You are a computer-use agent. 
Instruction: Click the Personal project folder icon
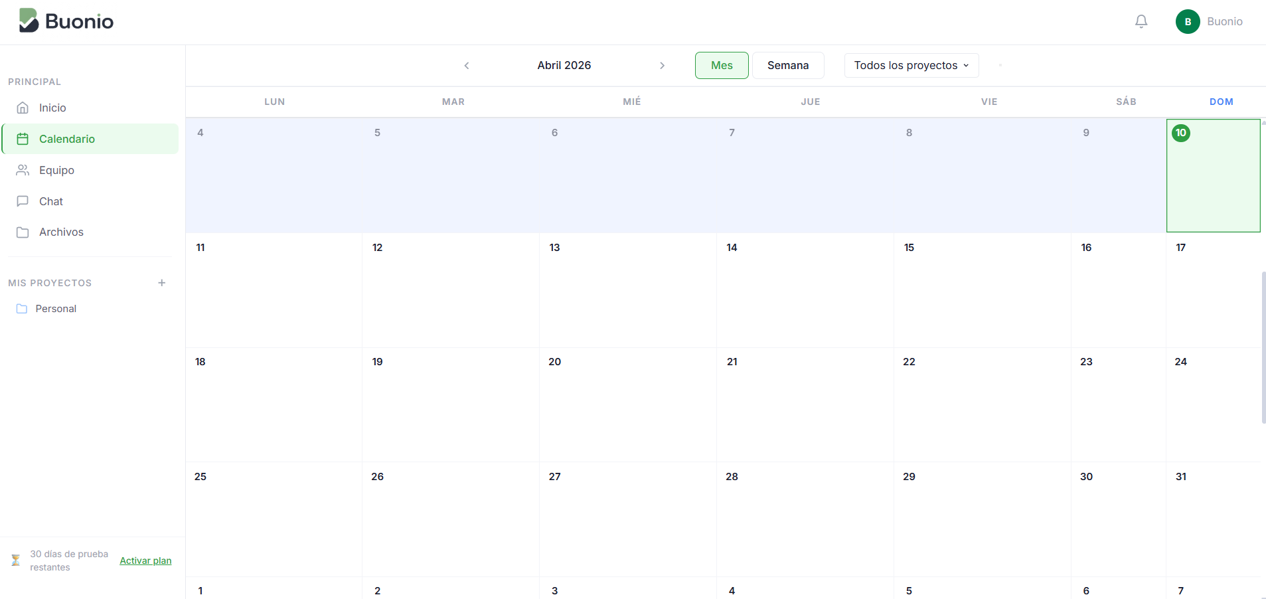(22, 309)
